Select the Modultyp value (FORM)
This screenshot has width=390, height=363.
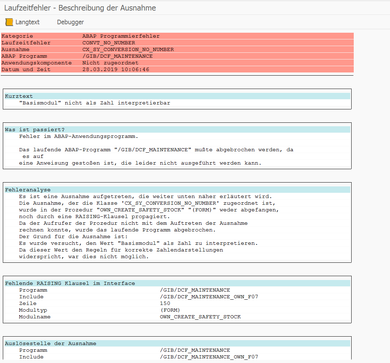[x=170, y=310]
